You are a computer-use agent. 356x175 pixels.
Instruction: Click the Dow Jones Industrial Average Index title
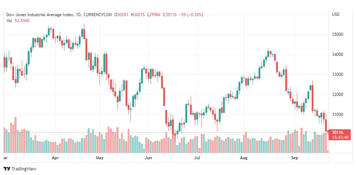40,15
